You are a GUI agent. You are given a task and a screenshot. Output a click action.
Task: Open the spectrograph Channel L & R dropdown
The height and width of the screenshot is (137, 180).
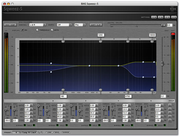tap(38, 25)
